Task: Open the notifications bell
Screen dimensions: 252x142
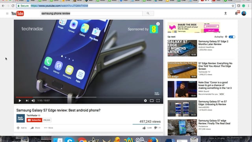Action: 236,13
